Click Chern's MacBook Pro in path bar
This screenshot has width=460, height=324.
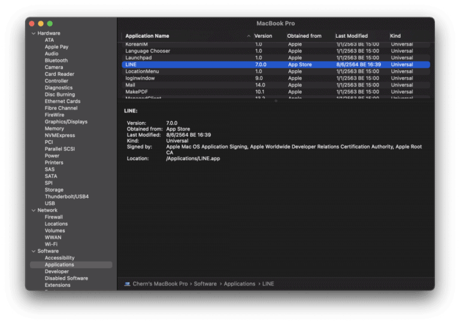point(161,284)
